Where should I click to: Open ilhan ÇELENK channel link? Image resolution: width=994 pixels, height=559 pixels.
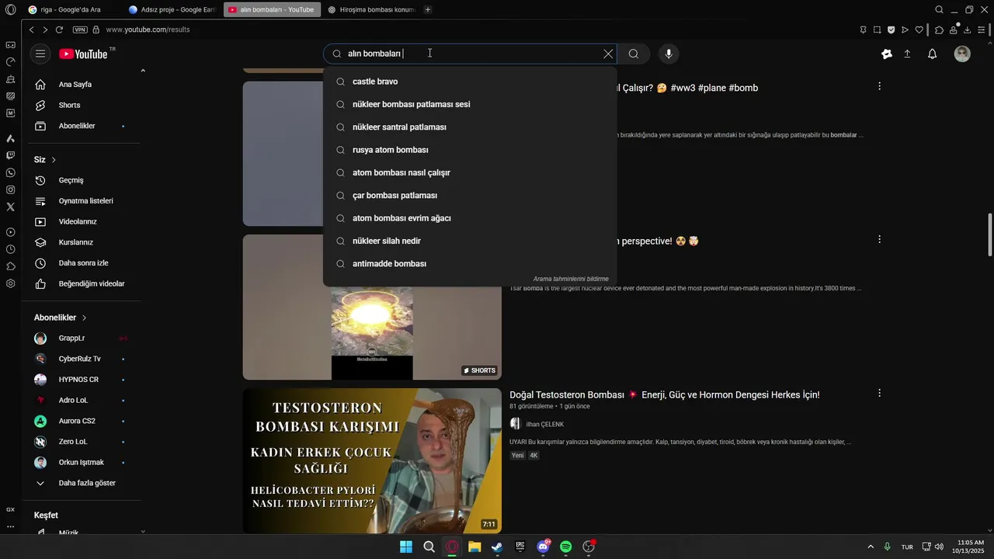[544, 424]
